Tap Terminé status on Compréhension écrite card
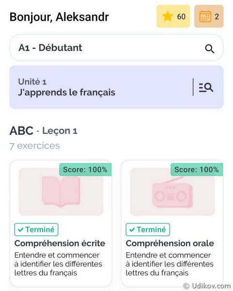Image resolution: width=233 pixels, height=291 pixels. point(36,229)
